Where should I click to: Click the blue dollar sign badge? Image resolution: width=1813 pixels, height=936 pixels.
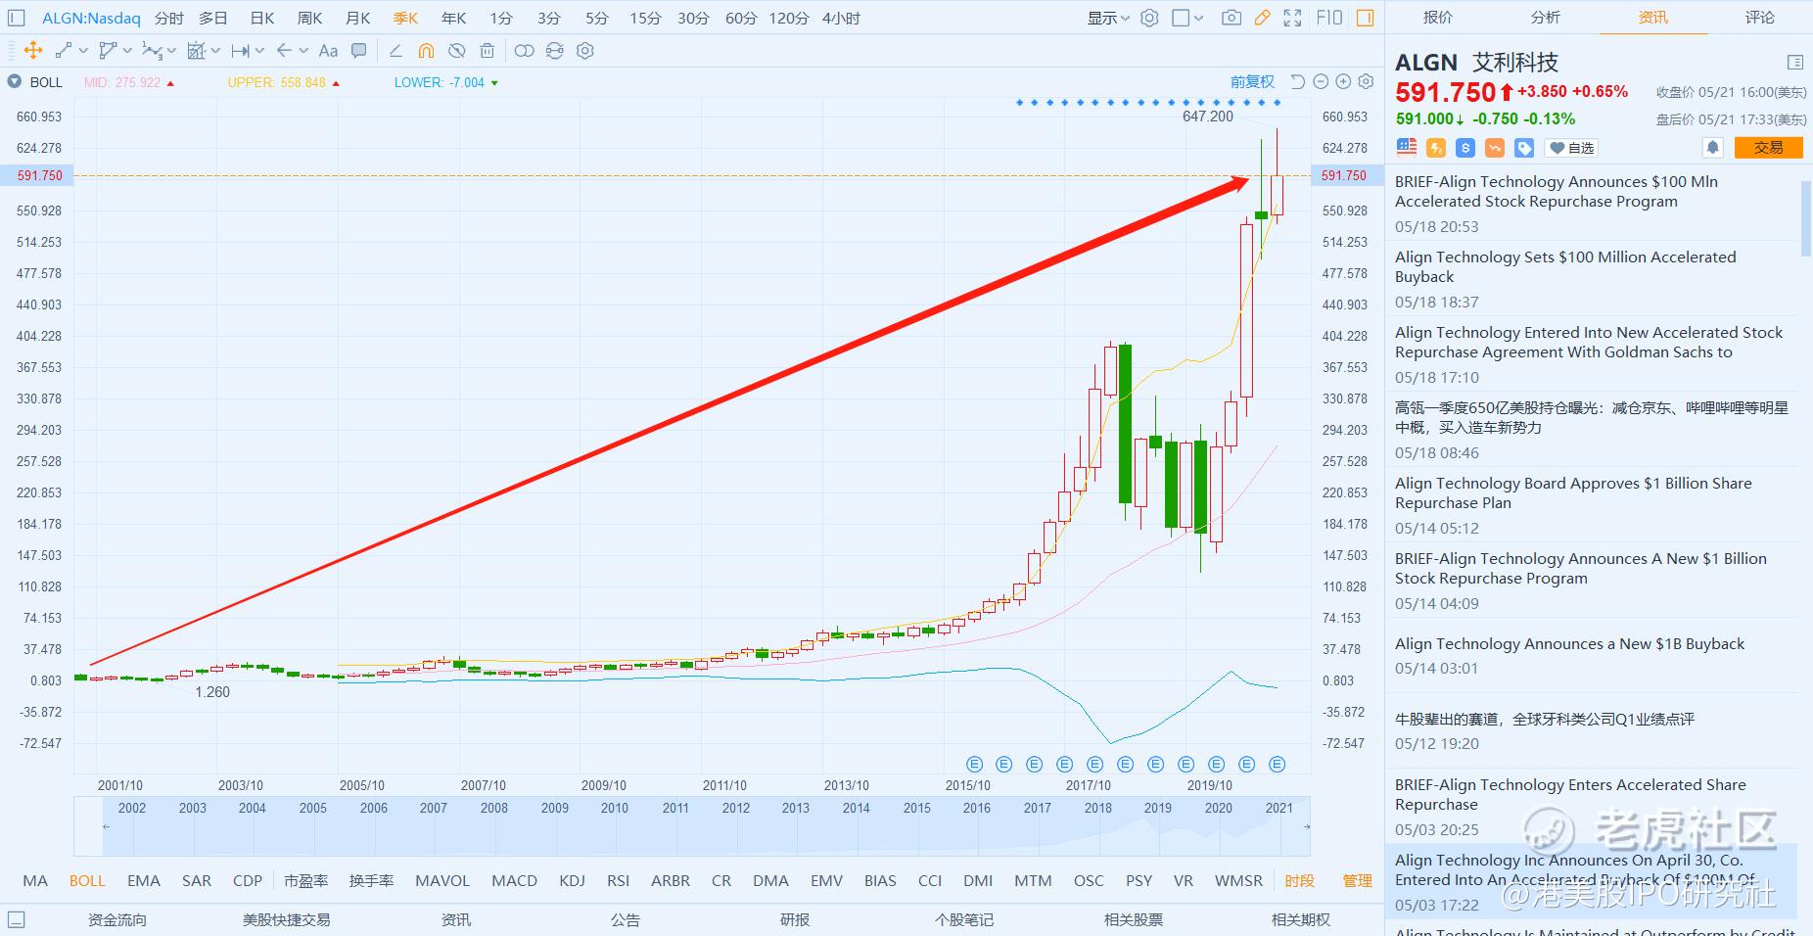[1465, 148]
